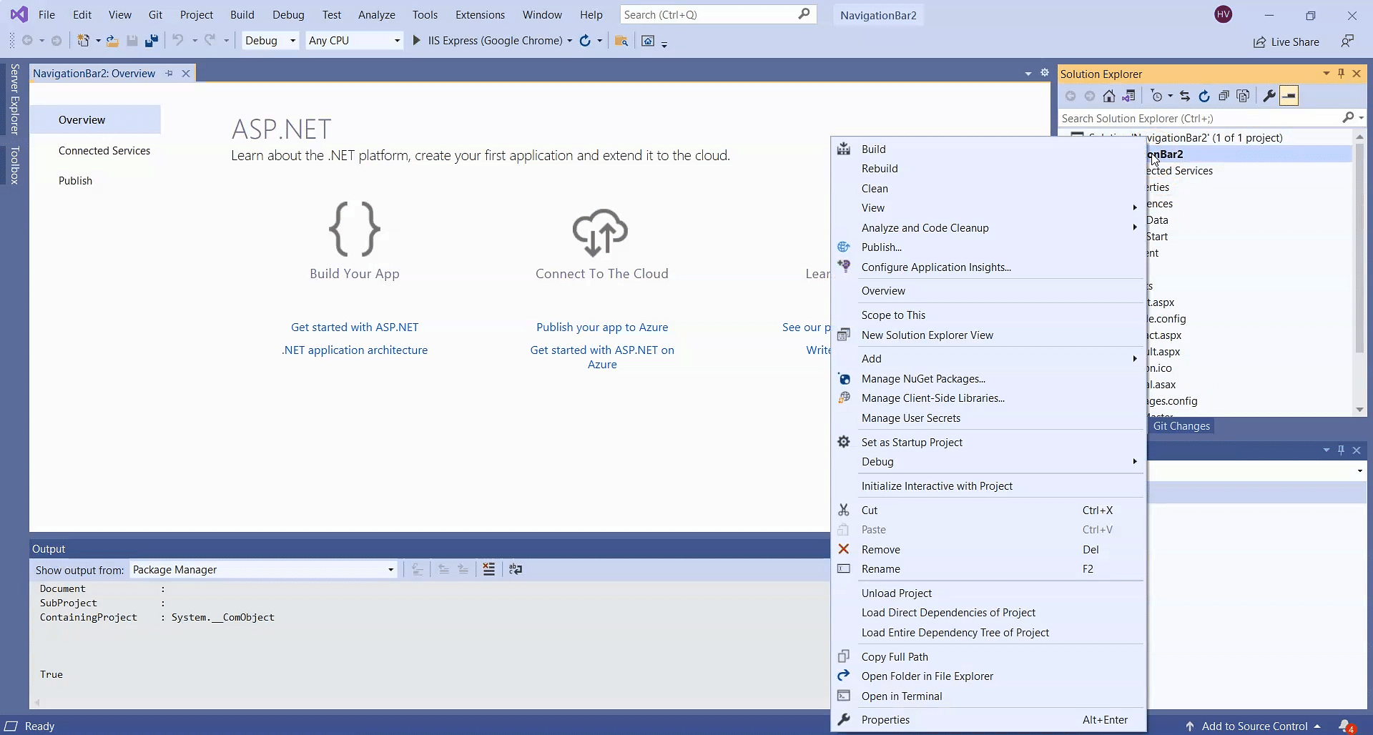Screen dimensions: 1373x735
Task: Click the Show All Files icon
Action: coord(1244,96)
